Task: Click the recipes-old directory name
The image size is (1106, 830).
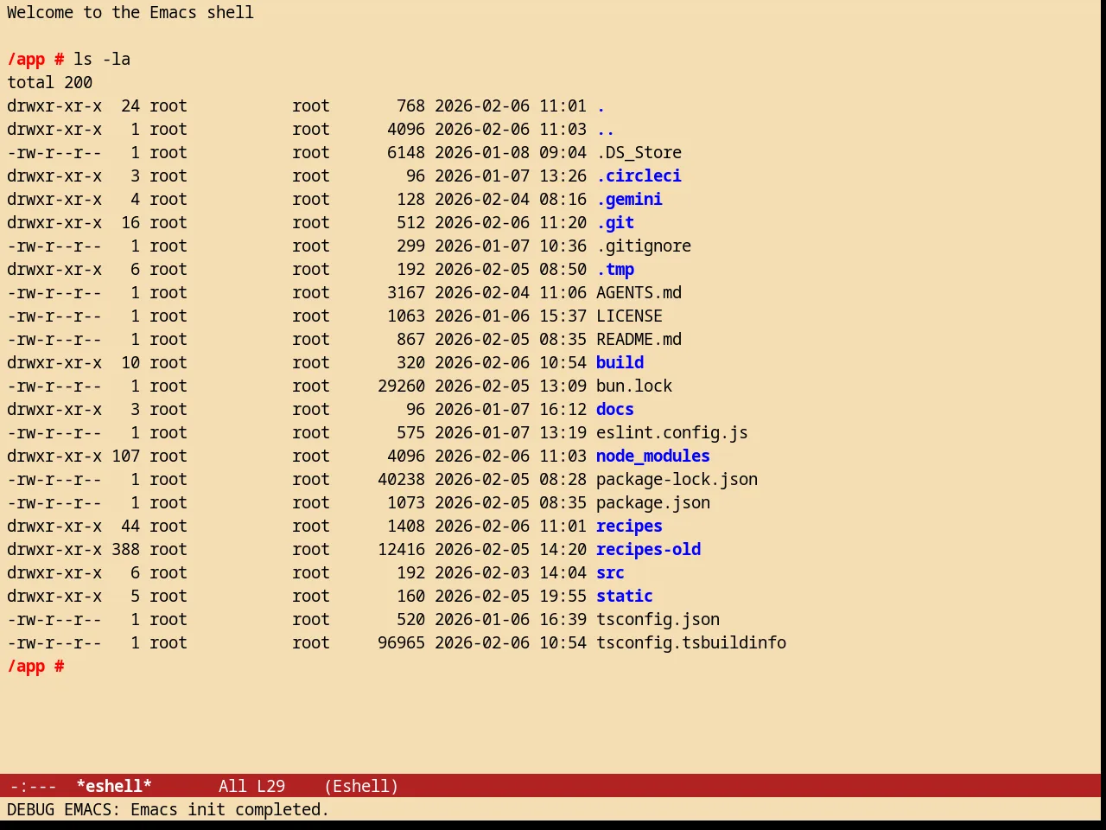Action: tap(648, 550)
